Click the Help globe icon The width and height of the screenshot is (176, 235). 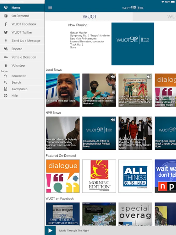[x=6, y=96]
